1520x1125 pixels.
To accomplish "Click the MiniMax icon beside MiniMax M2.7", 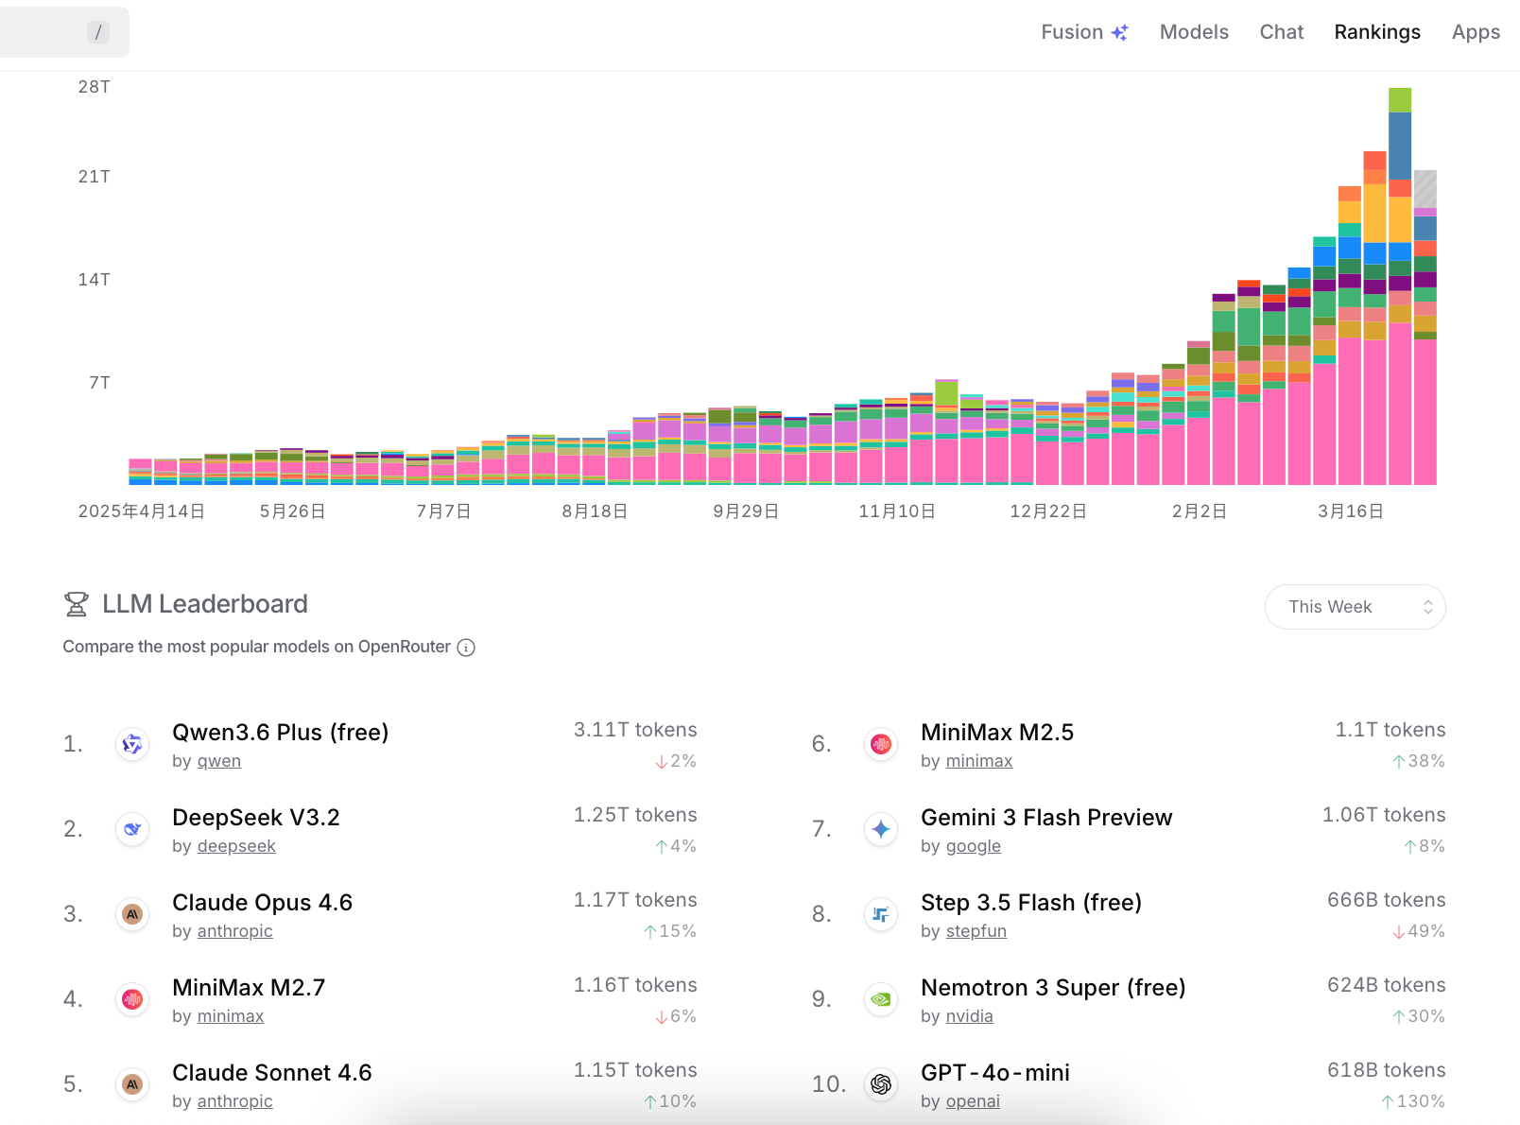I will point(132,1000).
